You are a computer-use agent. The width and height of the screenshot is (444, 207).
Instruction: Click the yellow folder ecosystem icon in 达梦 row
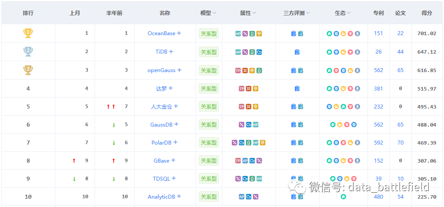[343, 89]
